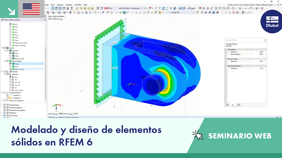This screenshot has height=158, width=282.
Task: Click the printer icon in the top toolbar
Action: 68,8
